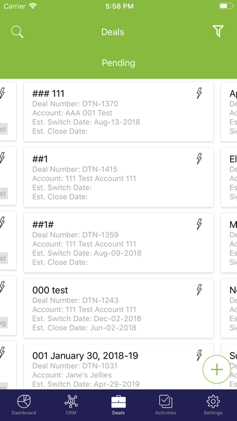Open the 001 January 30, 2018-19 deal
This screenshot has width=237, height=421.
[x=118, y=367]
